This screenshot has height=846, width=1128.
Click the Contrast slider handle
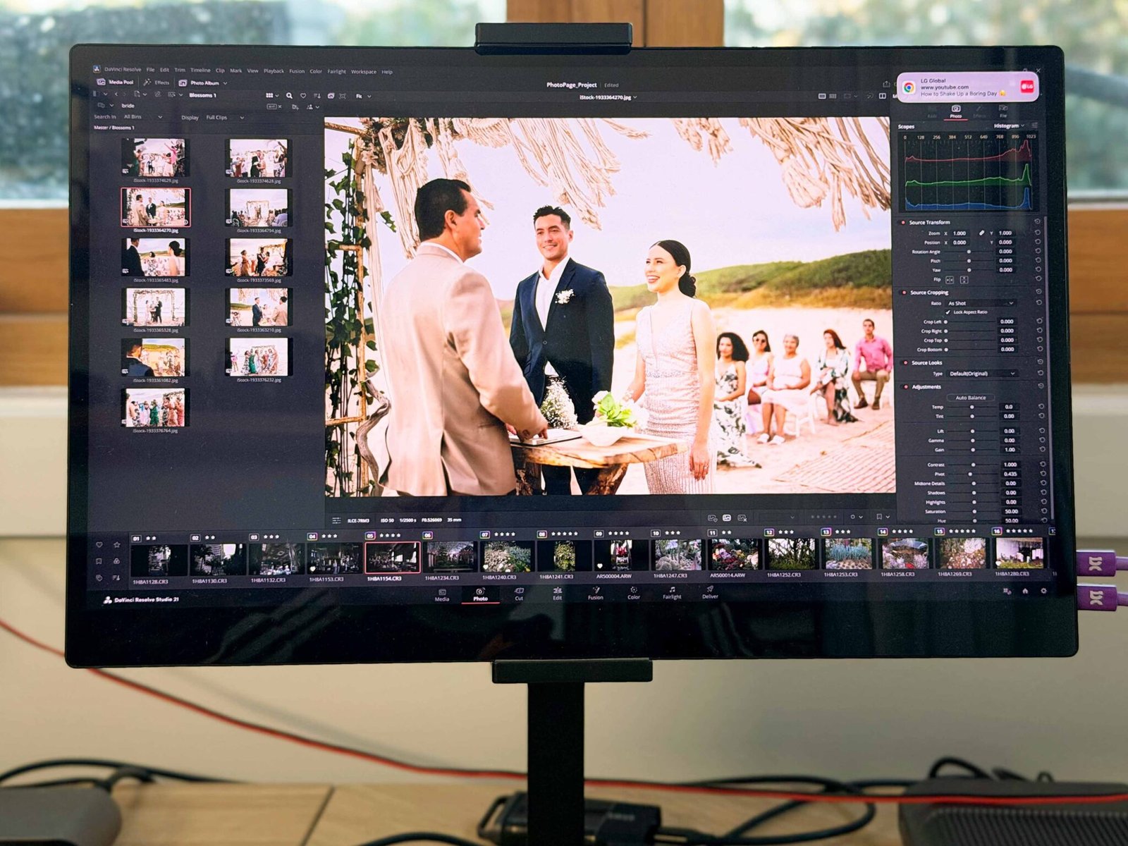tap(973, 465)
